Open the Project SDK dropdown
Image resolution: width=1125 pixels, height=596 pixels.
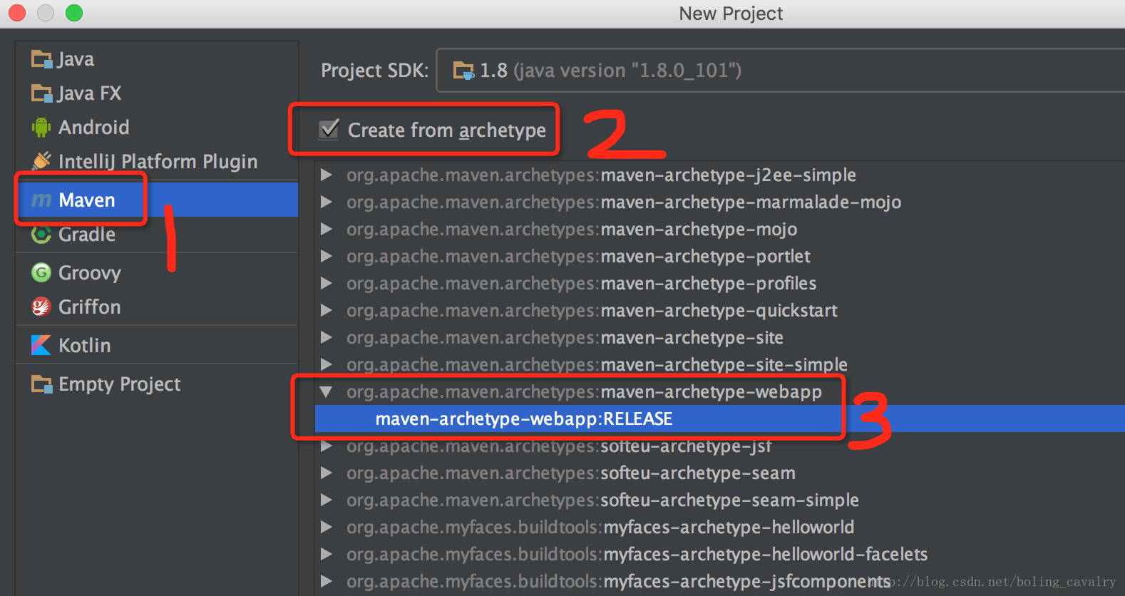coord(781,71)
